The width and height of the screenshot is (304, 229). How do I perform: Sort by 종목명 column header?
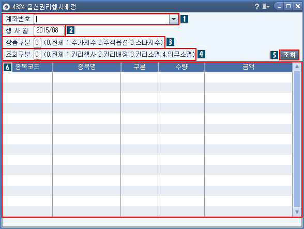pos(87,67)
